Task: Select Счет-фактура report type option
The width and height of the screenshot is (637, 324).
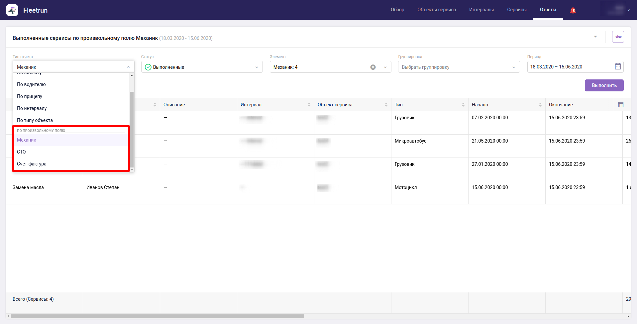Action: click(x=32, y=164)
